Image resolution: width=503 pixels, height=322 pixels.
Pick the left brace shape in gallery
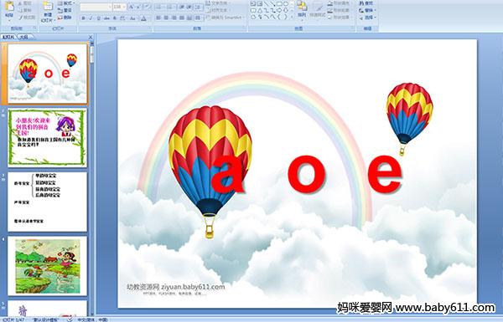279,17
